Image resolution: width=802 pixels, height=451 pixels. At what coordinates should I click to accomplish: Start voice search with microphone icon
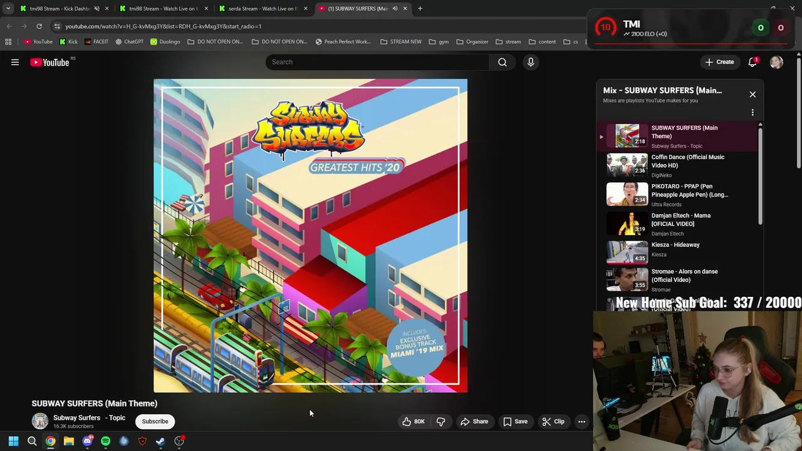tap(531, 62)
